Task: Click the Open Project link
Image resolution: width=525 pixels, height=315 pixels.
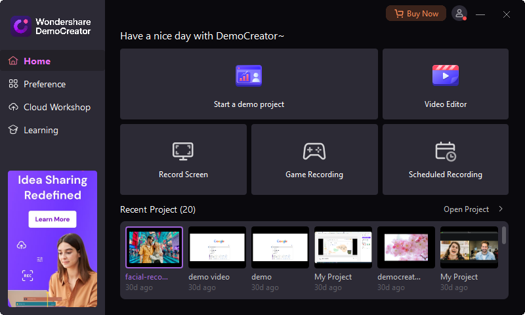Action: pyautogui.click(x=466, y=209)
